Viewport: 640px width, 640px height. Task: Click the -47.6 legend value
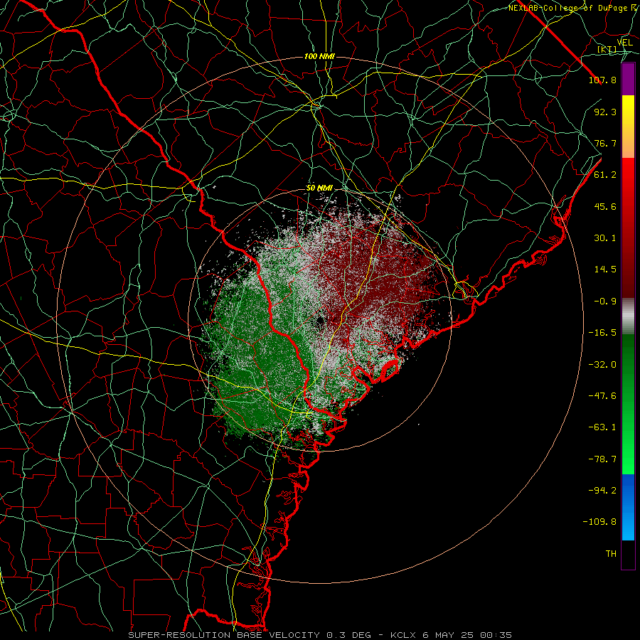tap(602, 396)
